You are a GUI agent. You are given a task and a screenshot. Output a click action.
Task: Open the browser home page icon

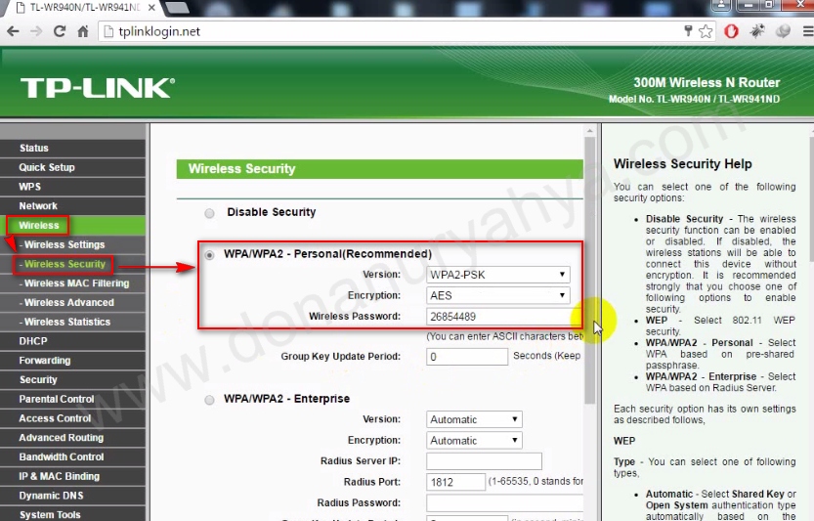click(83, 31)
